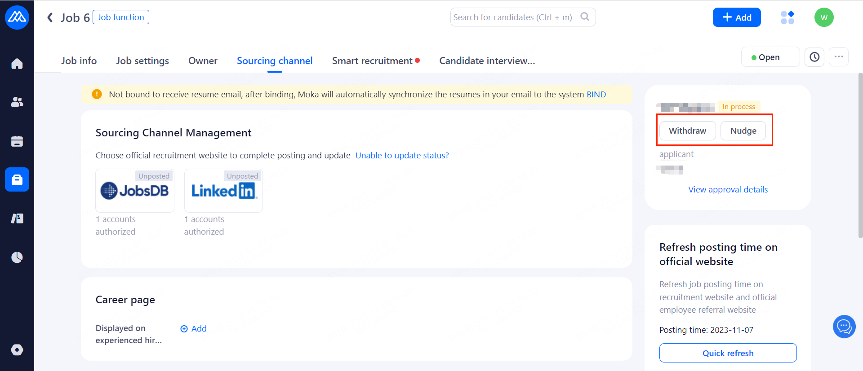Open the Open status dropdown
The width and height of the screenshot is (863, 371).
pyautogui.click(x=770, y=57)
